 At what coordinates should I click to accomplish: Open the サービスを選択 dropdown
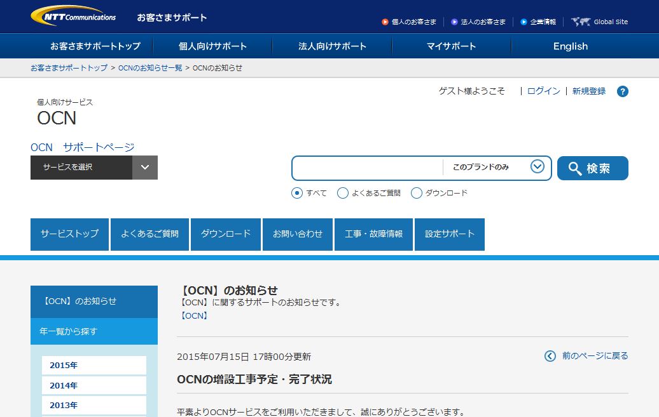[x=94, y=168]
